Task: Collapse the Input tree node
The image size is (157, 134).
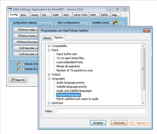Action: tap(49, 50)
